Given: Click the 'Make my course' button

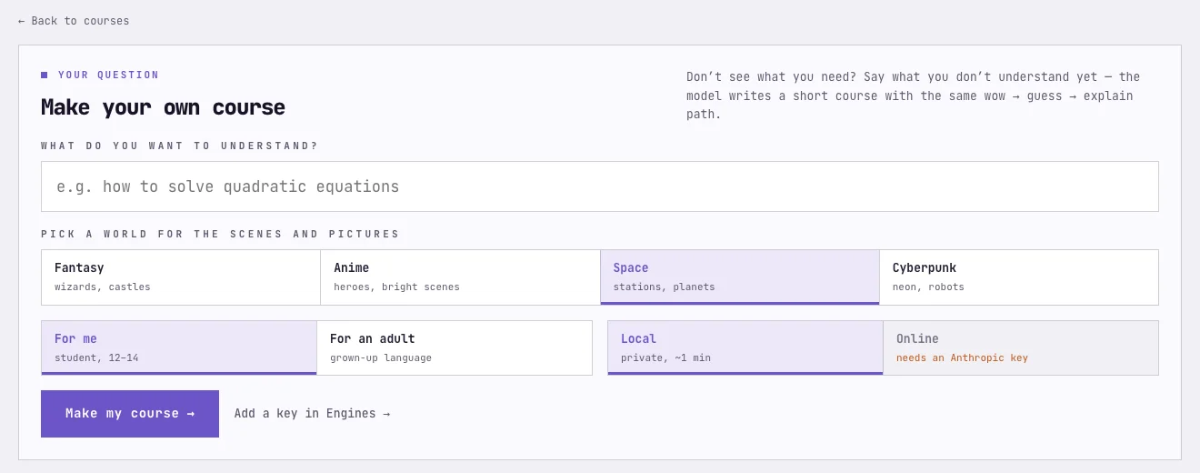Looking at the screenshot, I should point(130,414).
